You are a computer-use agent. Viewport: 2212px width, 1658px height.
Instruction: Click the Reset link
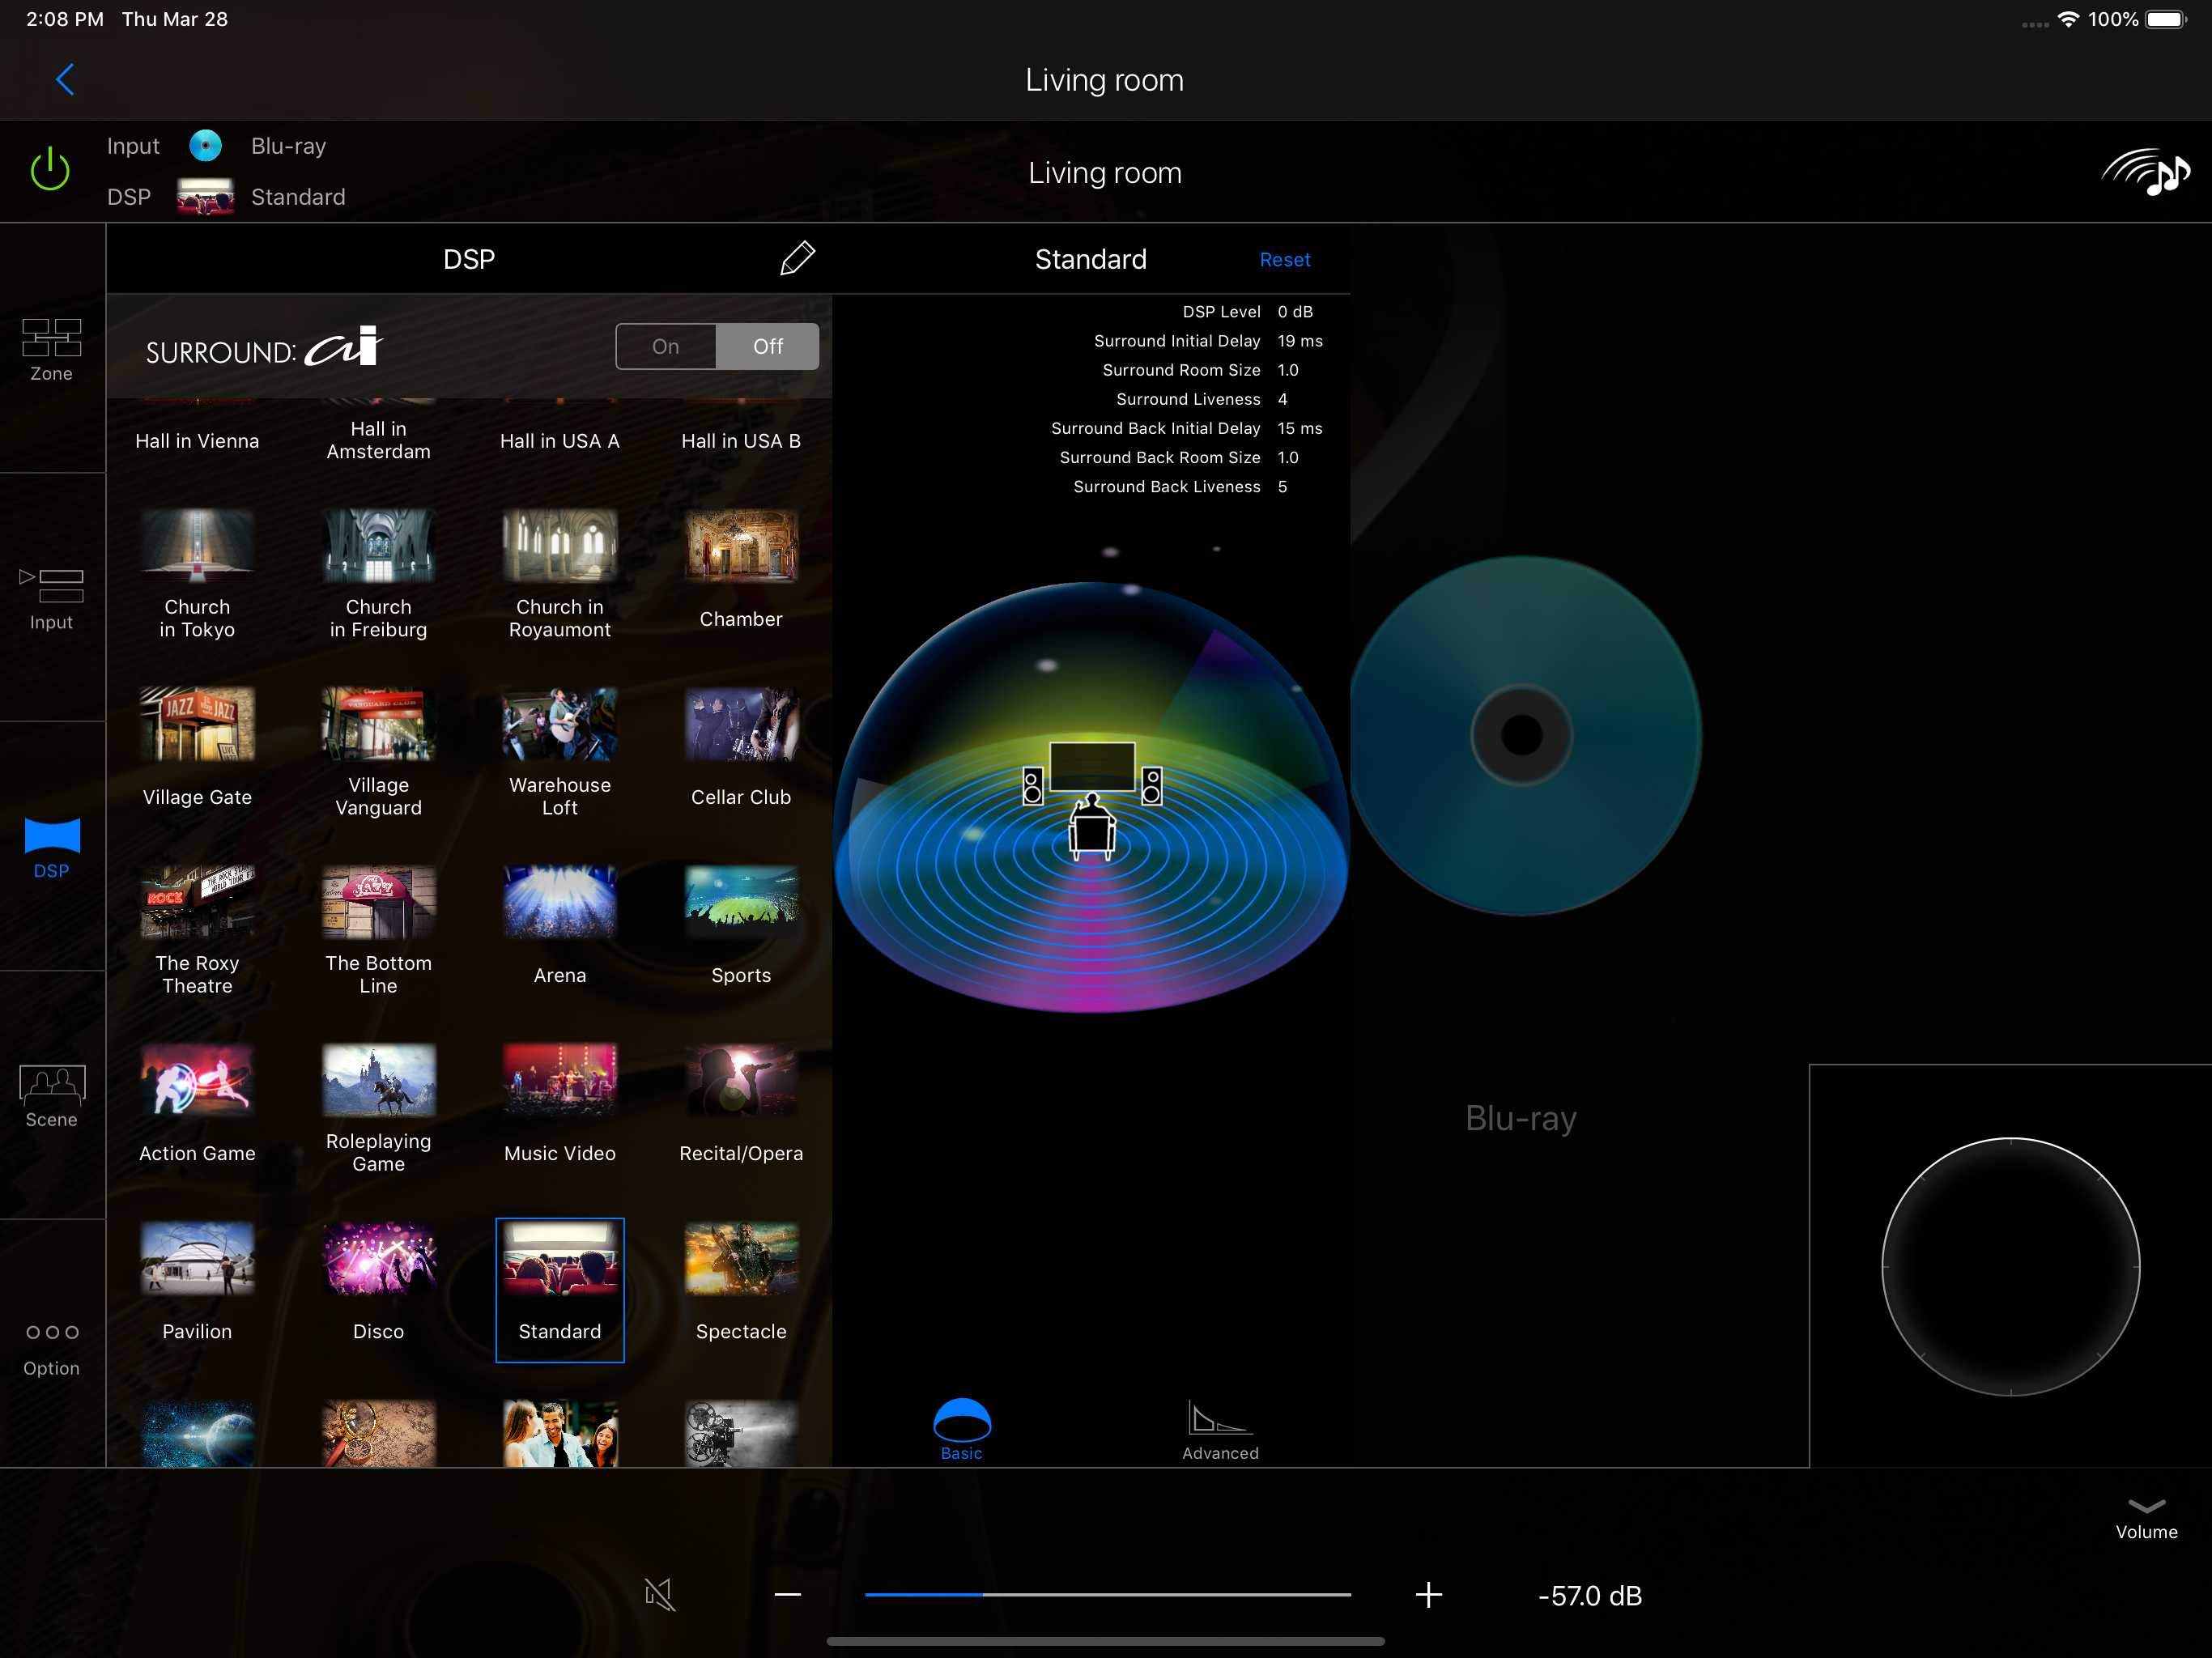click(x=1284, y=260)
